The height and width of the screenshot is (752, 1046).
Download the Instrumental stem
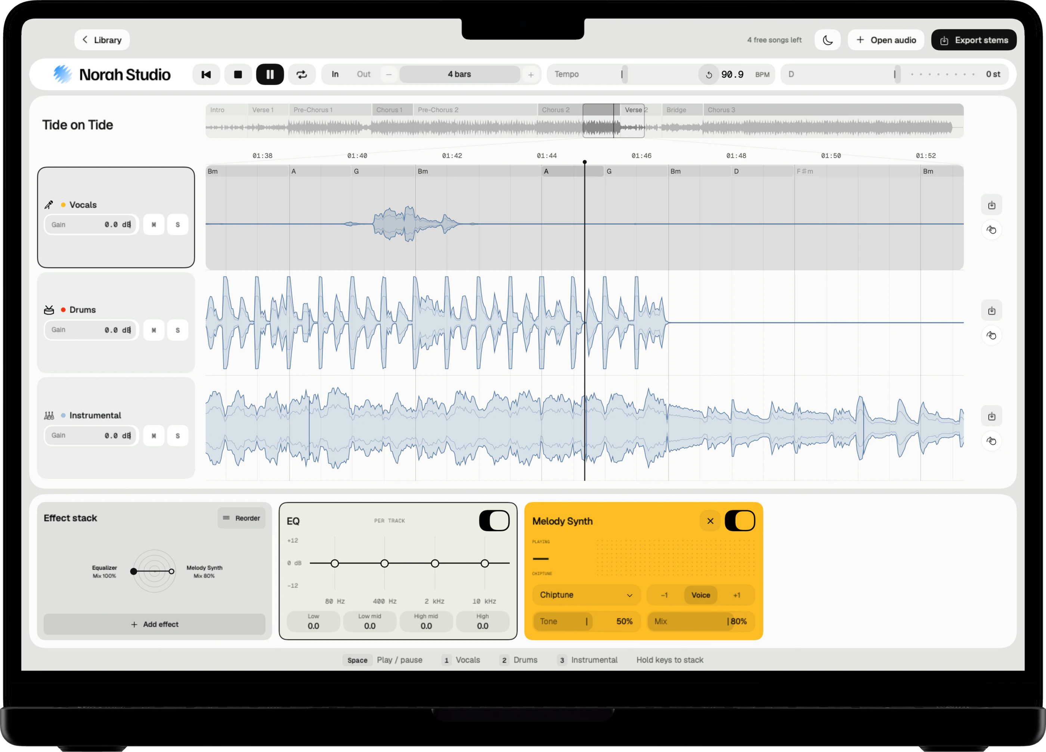991,416
